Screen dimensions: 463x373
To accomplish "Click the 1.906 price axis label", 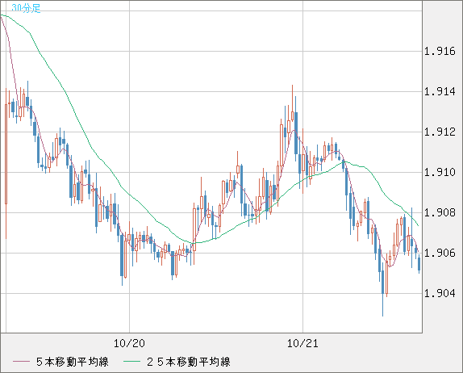I will (440, 253).
